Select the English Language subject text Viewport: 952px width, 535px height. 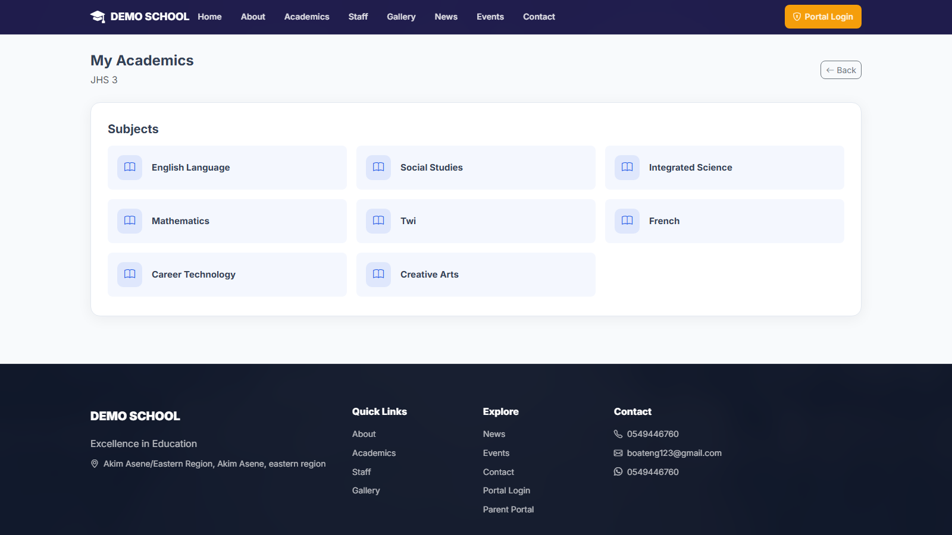(x=190, y=168)
